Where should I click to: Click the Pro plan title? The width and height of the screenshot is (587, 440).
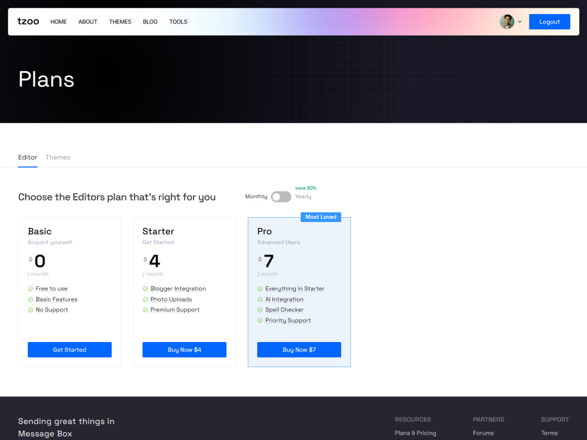pos(264,231)
